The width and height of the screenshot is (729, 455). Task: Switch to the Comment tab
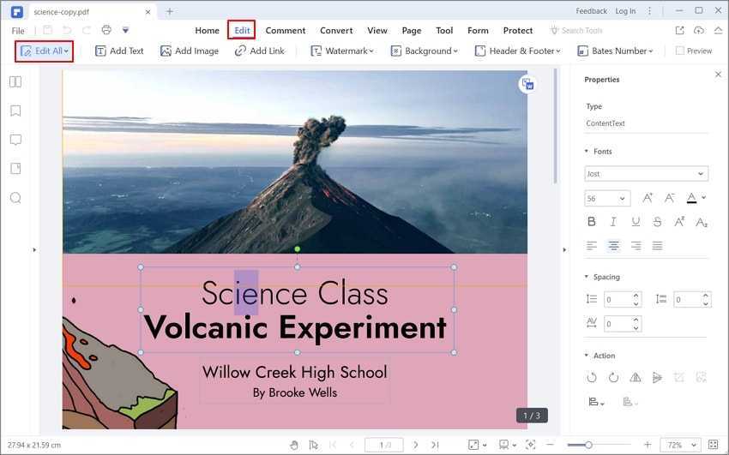click(286, 31)
